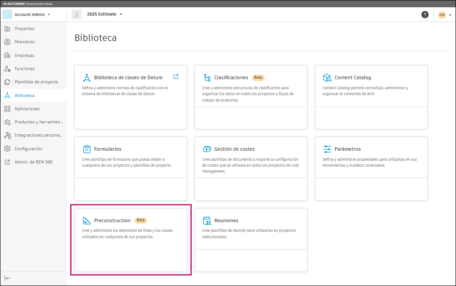Click the Admin. de BIM 360 external icon

click(7, 162)
